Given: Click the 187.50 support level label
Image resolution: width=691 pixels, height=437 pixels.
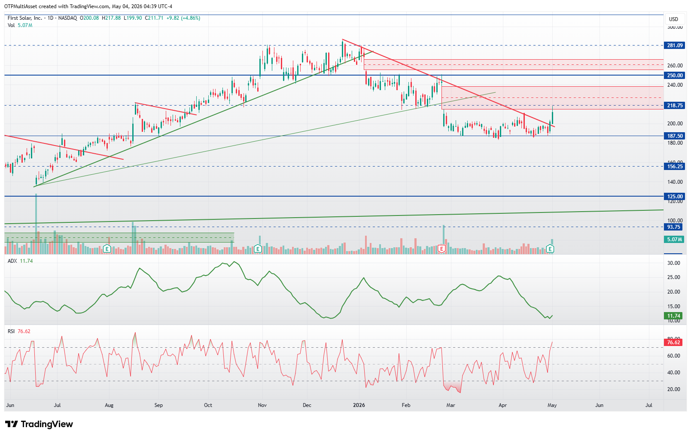Looking at the screenshot, I should [x=675, y=136].
